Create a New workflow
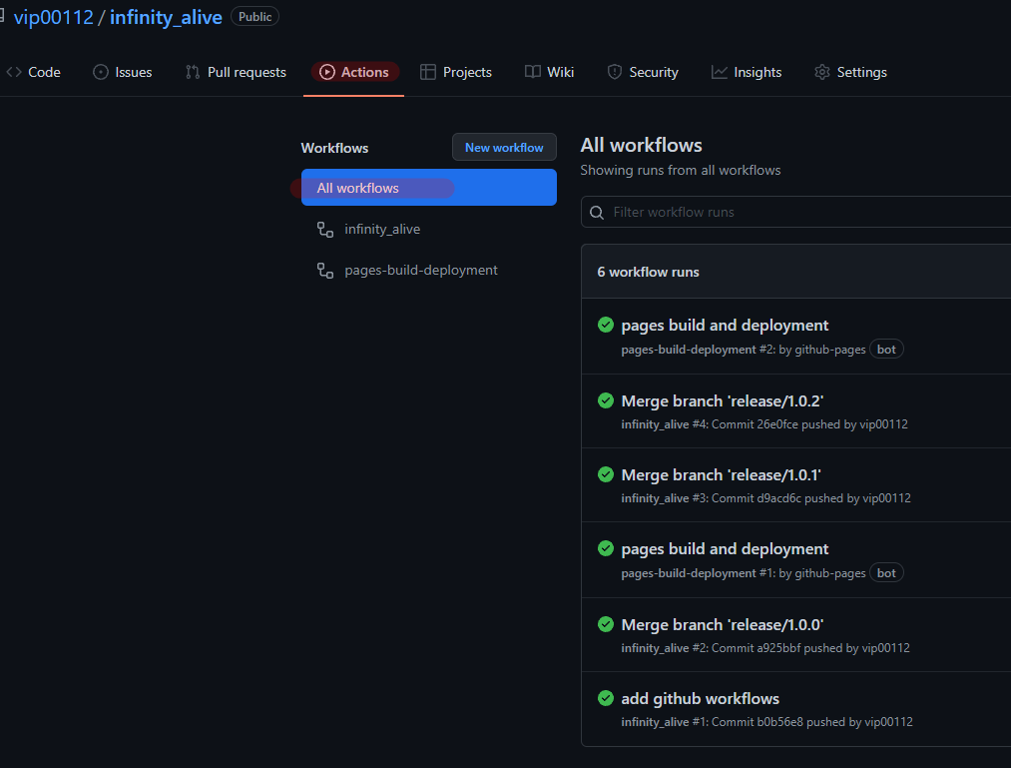The width and height of the screenshot is (1011, 768). [x=504, y=147]
